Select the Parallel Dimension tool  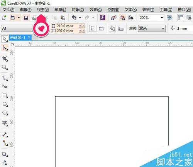[x=5, y=134]
